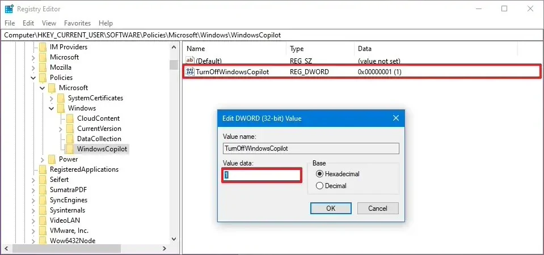
Task: Select the (Default) value row name
Action: [x=209, y=61]
